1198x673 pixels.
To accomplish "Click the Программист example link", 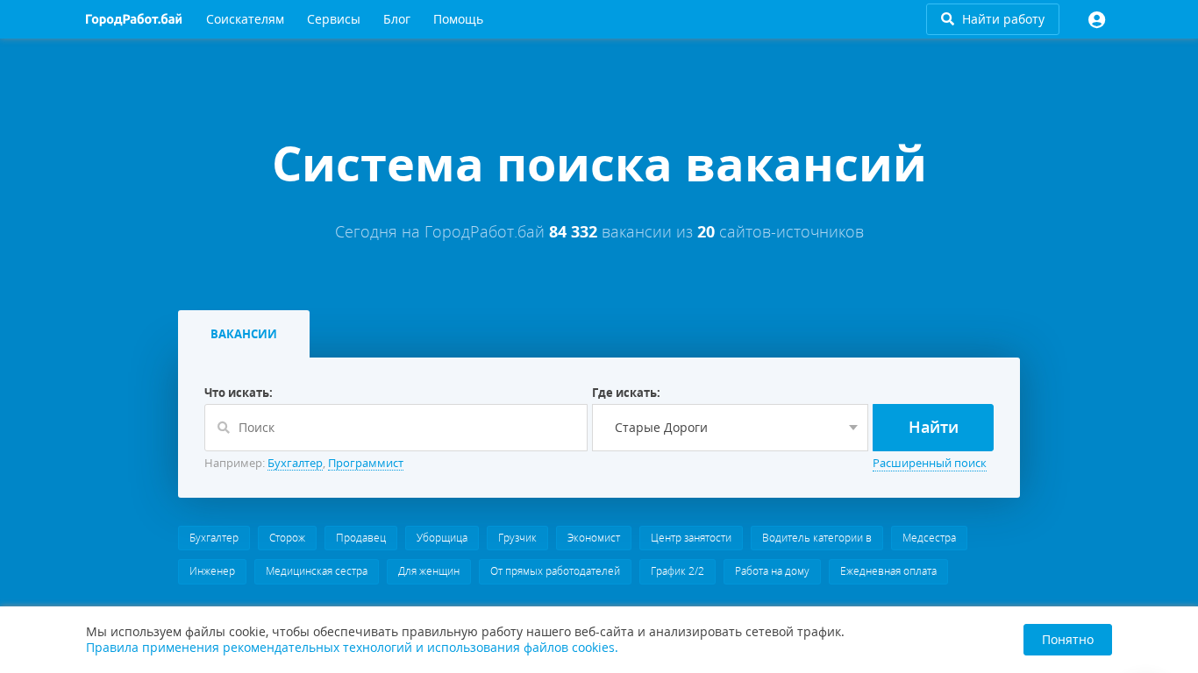I will click(x=366, y=464).
